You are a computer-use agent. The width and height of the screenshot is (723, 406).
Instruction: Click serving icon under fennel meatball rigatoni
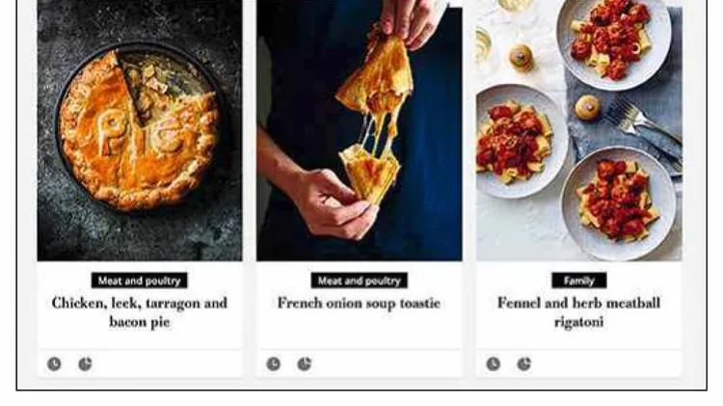[523, 364]
